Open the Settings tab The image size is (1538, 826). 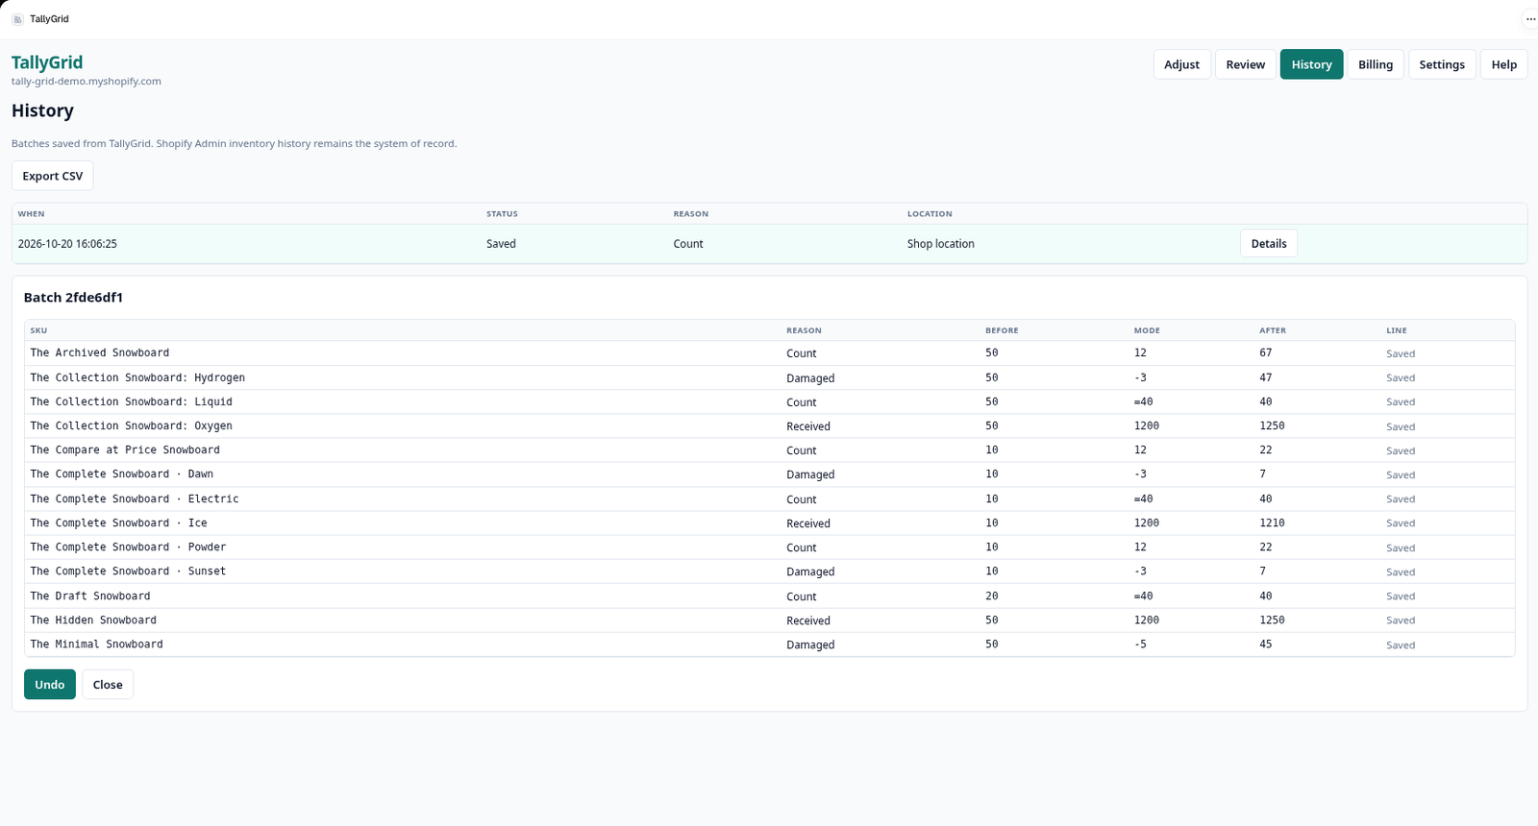1442,64
